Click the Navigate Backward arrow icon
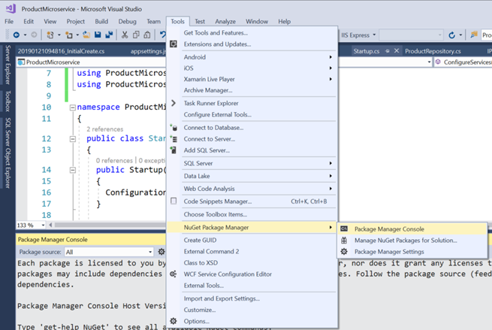Screen dimensions: 492x330 15,35
